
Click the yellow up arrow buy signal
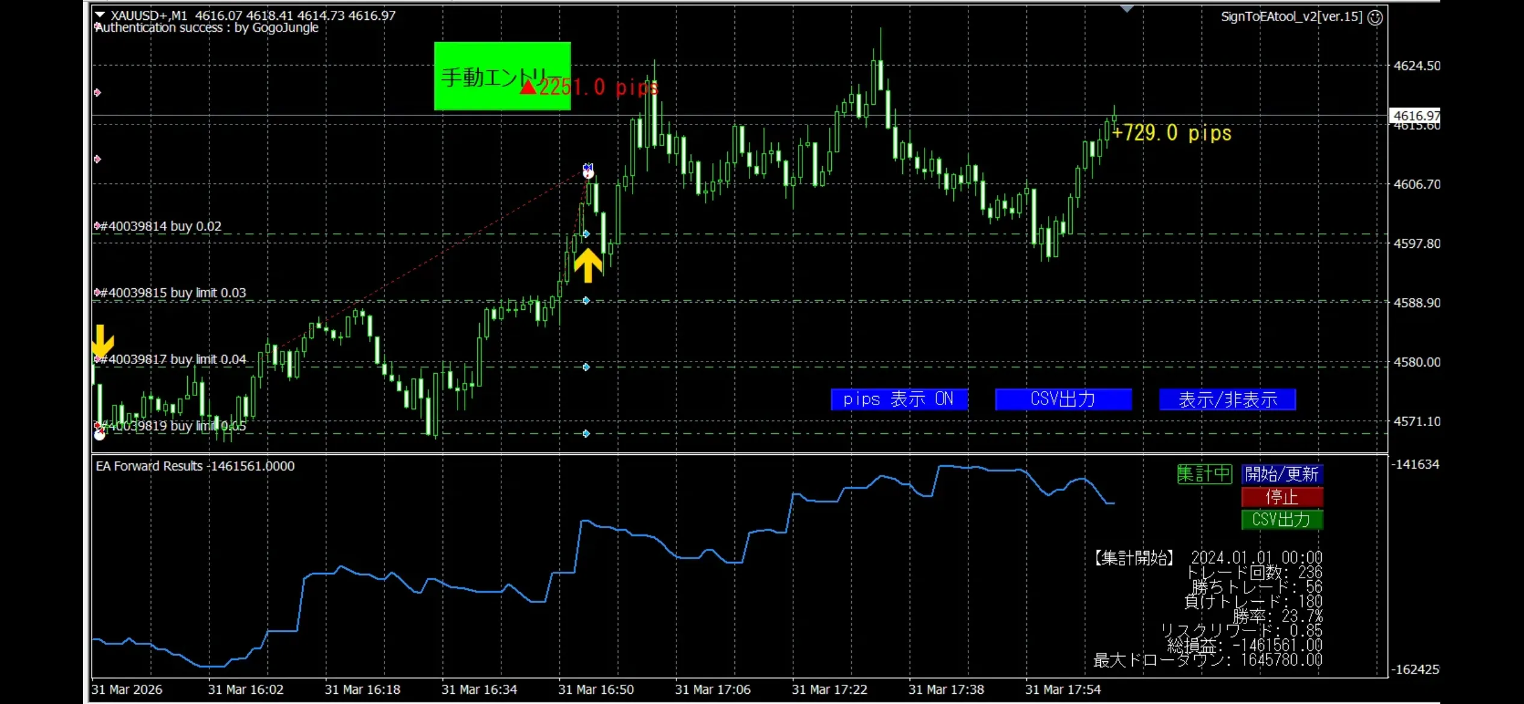tap(587, 265)
